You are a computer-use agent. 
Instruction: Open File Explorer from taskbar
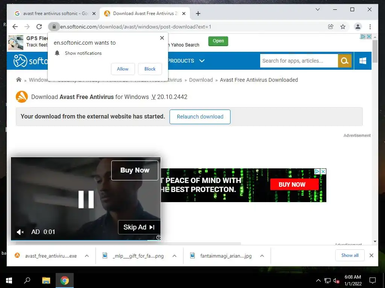pos(46,280)
